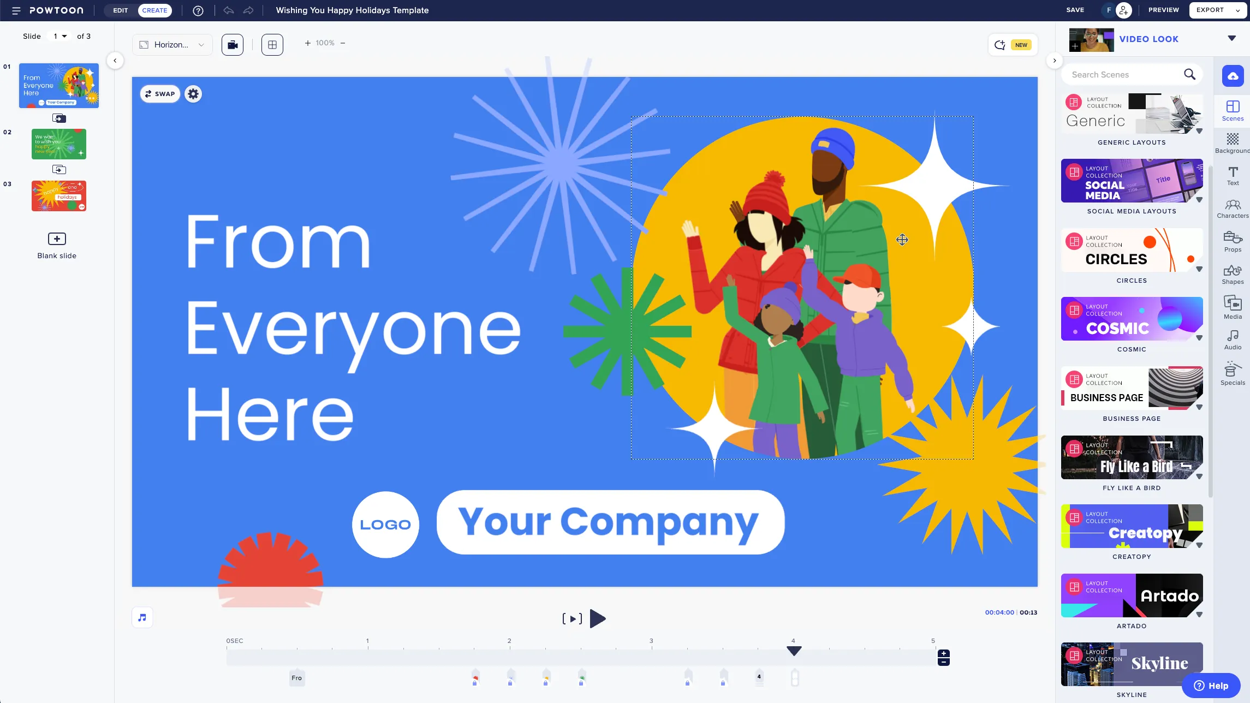
Task: Open the help question mark icon
Action: (x=198, y=10)
